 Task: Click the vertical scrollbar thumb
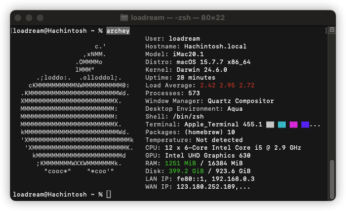tap(332, 179)
